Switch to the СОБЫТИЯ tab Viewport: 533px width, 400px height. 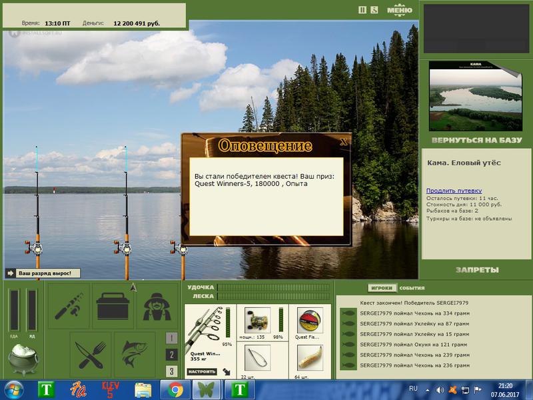(411, 288)
